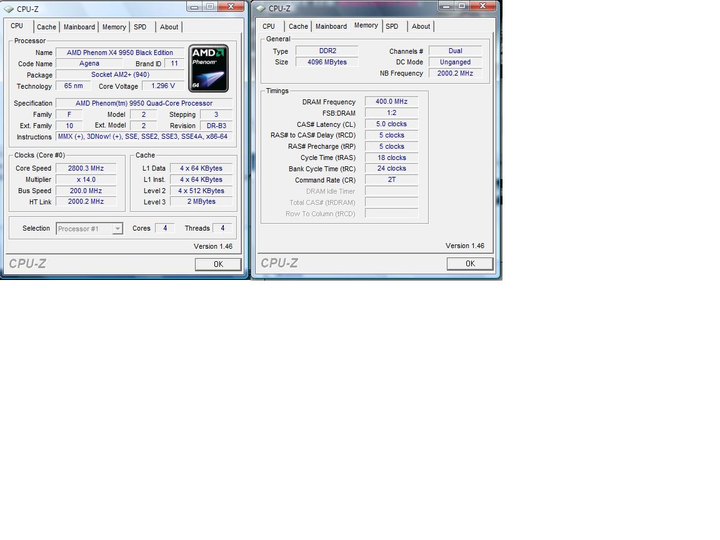Open the Processor #1 selection dropdown

(89, 229)
